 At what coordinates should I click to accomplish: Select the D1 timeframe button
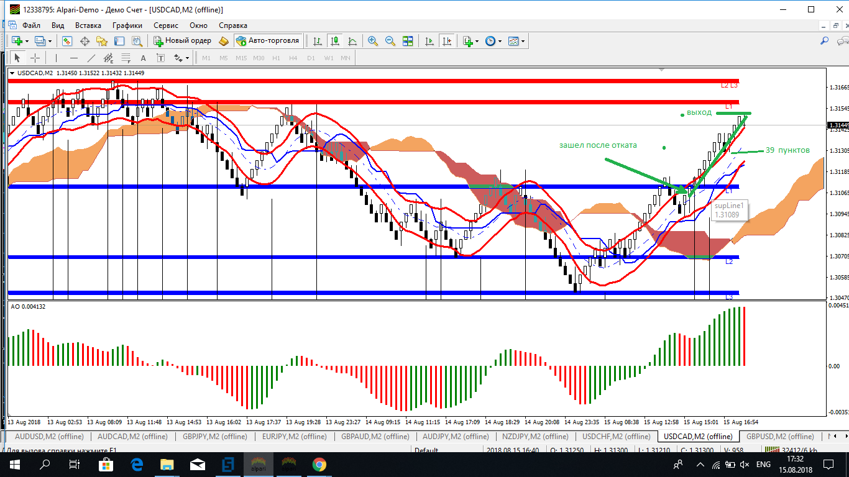[x=311, y=58]
